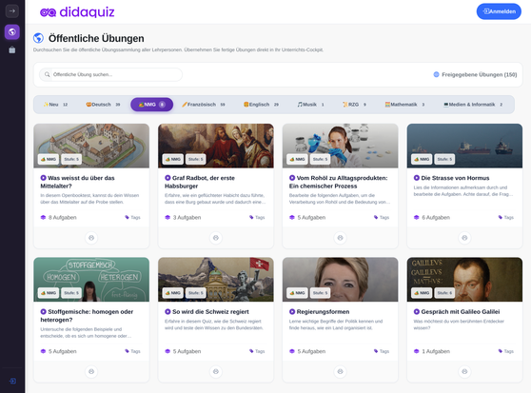Select the Englisch category tab
The image size is (531, 393).
[261, 105]
